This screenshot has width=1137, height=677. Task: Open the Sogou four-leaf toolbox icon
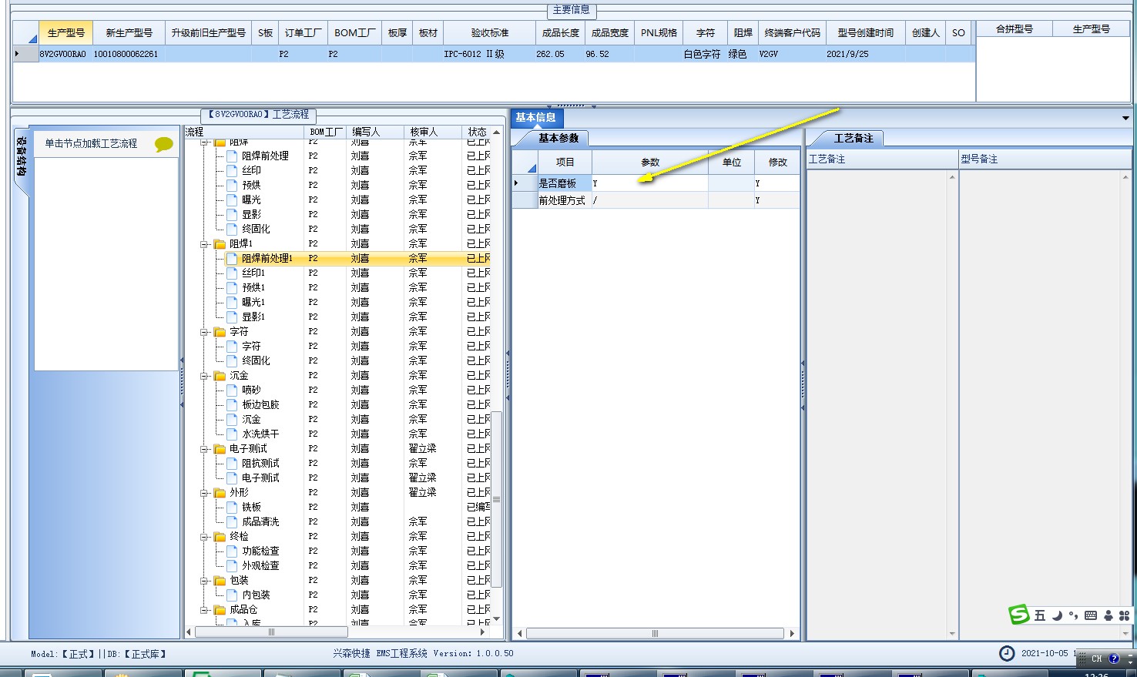pos(1124,615)
